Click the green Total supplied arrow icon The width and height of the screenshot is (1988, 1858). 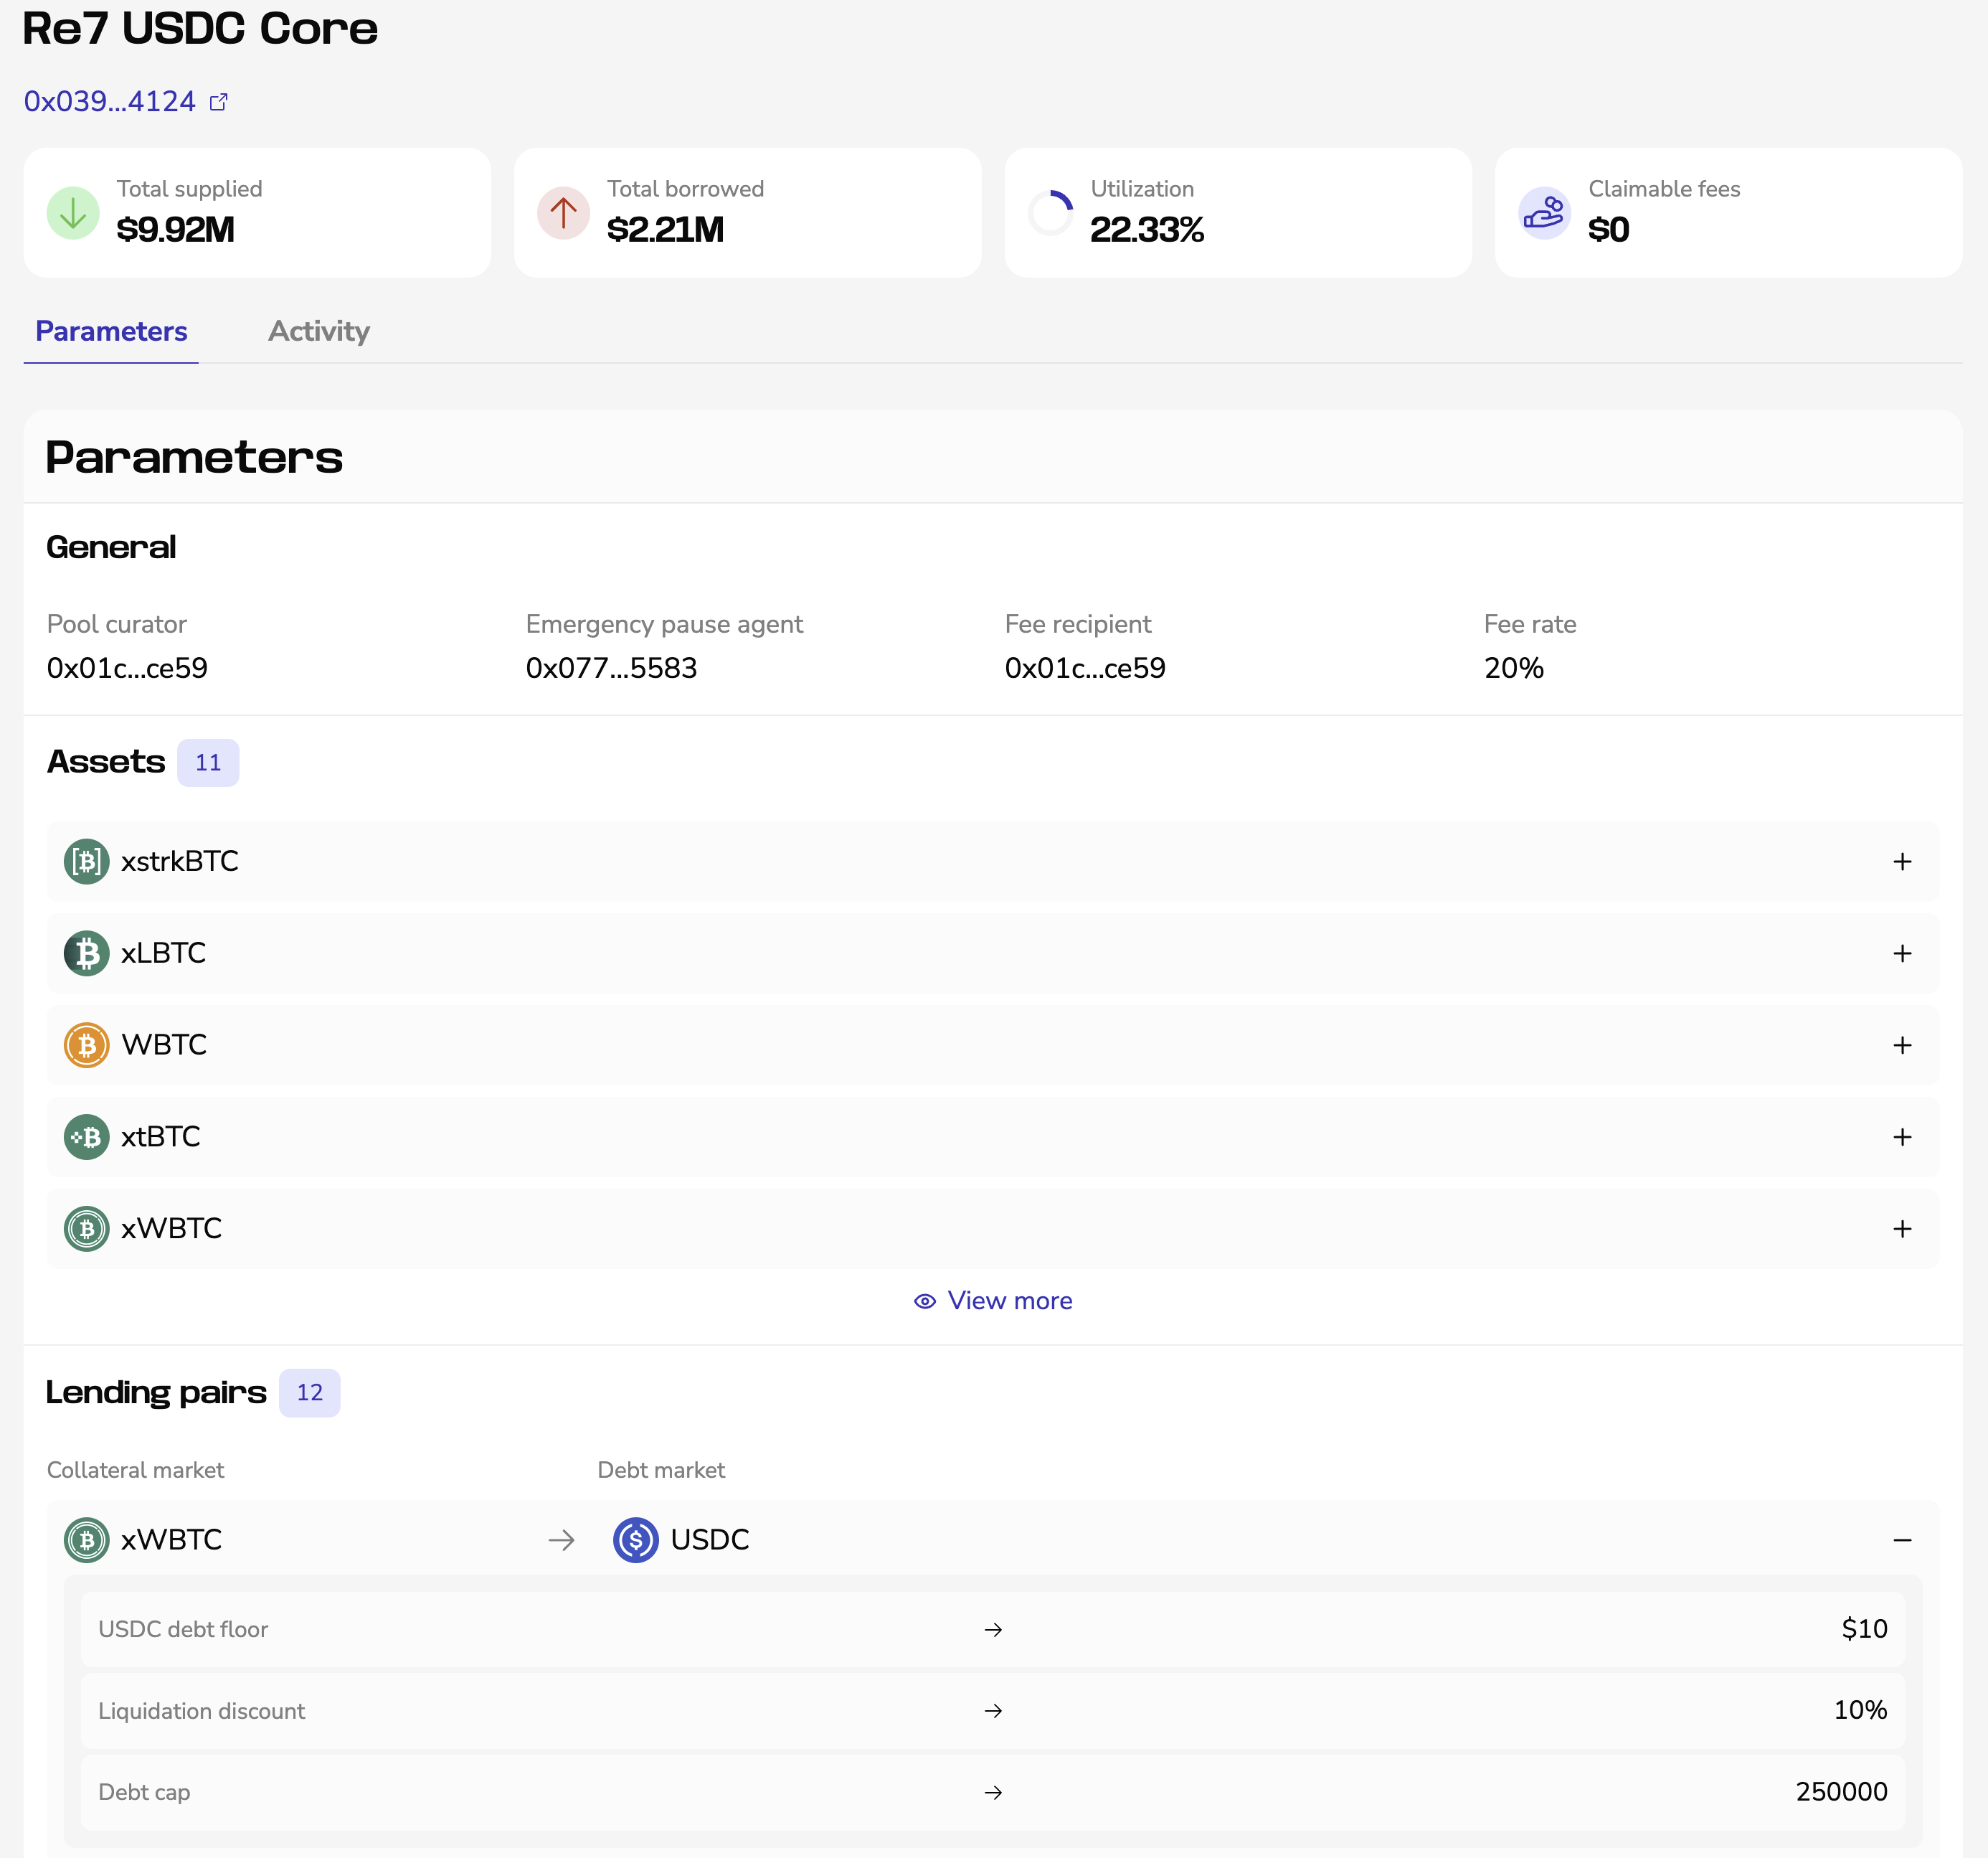click(x=73, y=213)
